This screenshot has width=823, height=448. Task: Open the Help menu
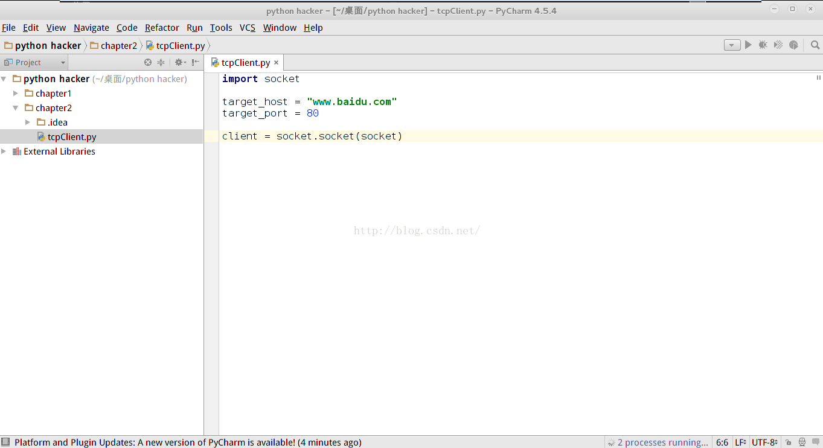[x=313, y=28]
